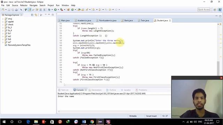
Task: Switch to the Academics.java tab
Action: click(83, 20)
